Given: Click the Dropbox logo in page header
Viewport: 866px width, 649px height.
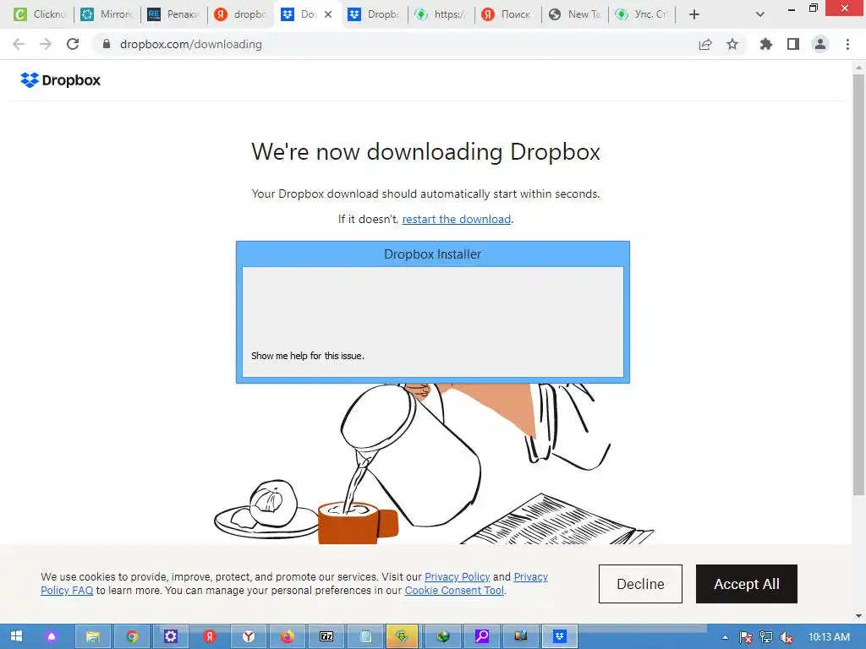Looking at the screenshot, I should pyautogui.click(x=60, y=80).
